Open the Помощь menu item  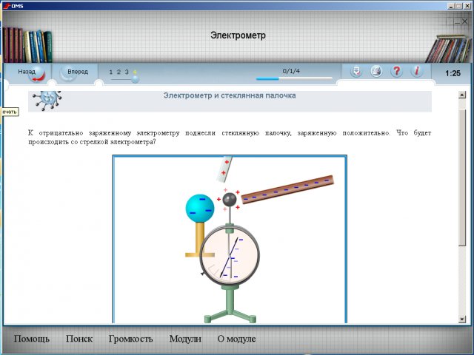tap(31, 339)
